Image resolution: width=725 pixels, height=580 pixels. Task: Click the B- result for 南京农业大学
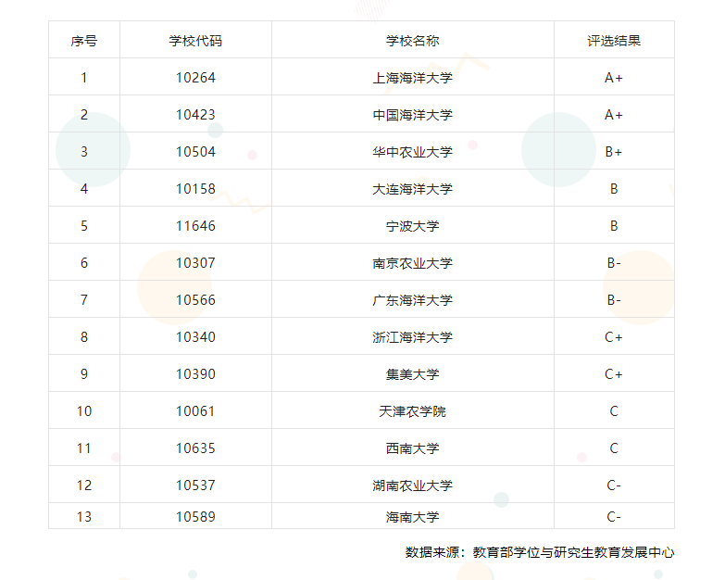(614, 262)
